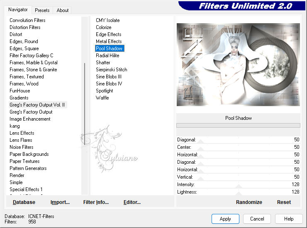Select the Edge Effects filter
This screenshot has height=228, width=307.
[108, 34]
